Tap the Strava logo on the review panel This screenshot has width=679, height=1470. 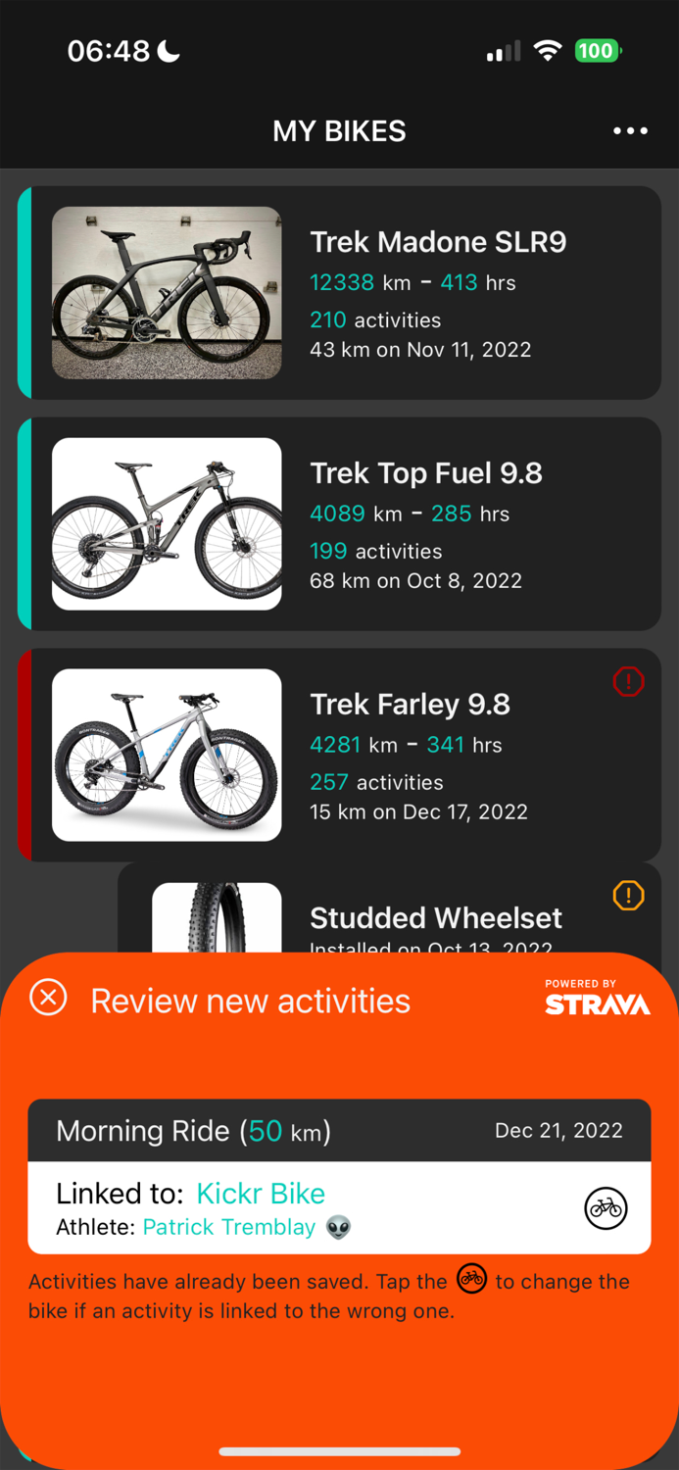(x=597, y=1004)
